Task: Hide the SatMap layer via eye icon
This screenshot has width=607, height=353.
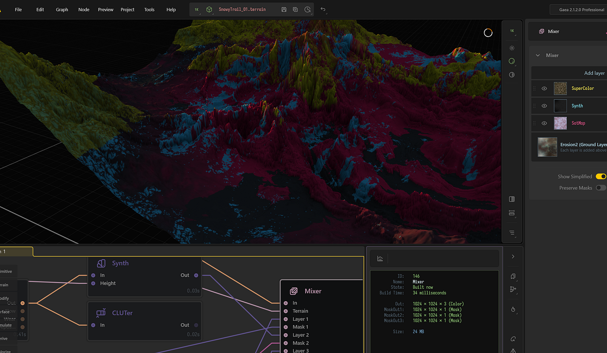Action: pyautogui.click(x=544, y=123)
